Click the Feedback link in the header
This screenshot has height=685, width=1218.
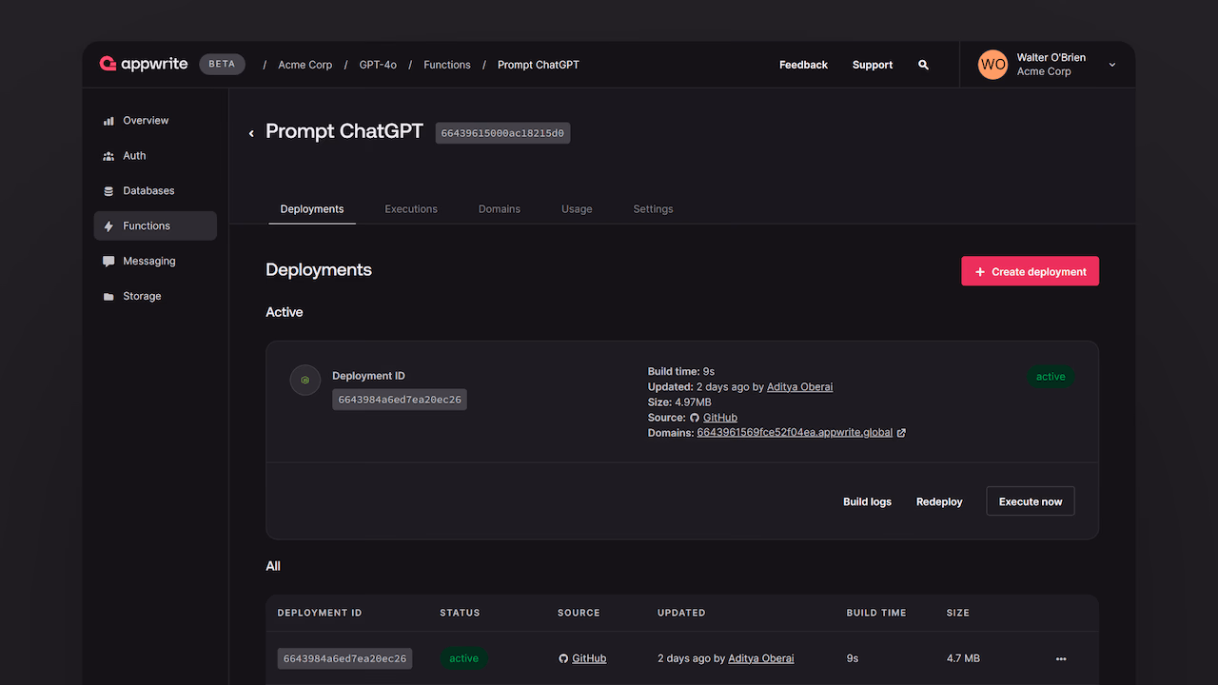pos(803,65)
